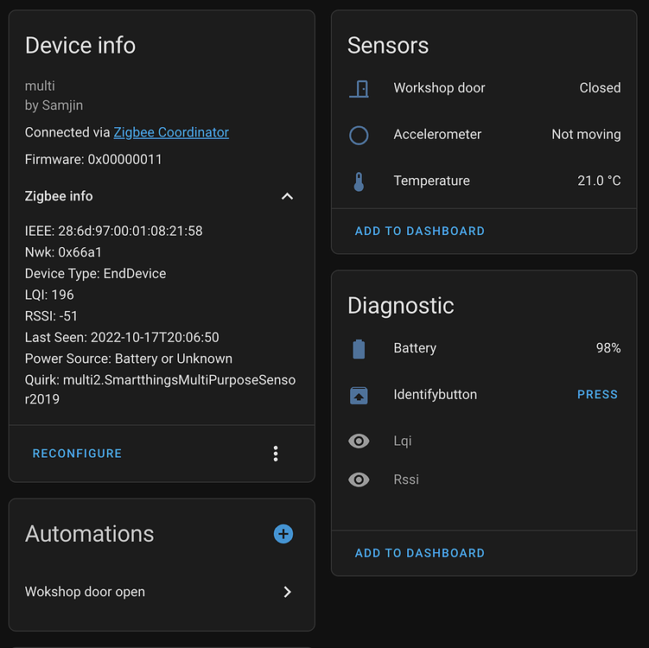The height and width of the screenshot is (648, 649).
Task: Click the Quirk SmartthingsMultiPurposeSensor text
Action: click(x=160, y=390)
